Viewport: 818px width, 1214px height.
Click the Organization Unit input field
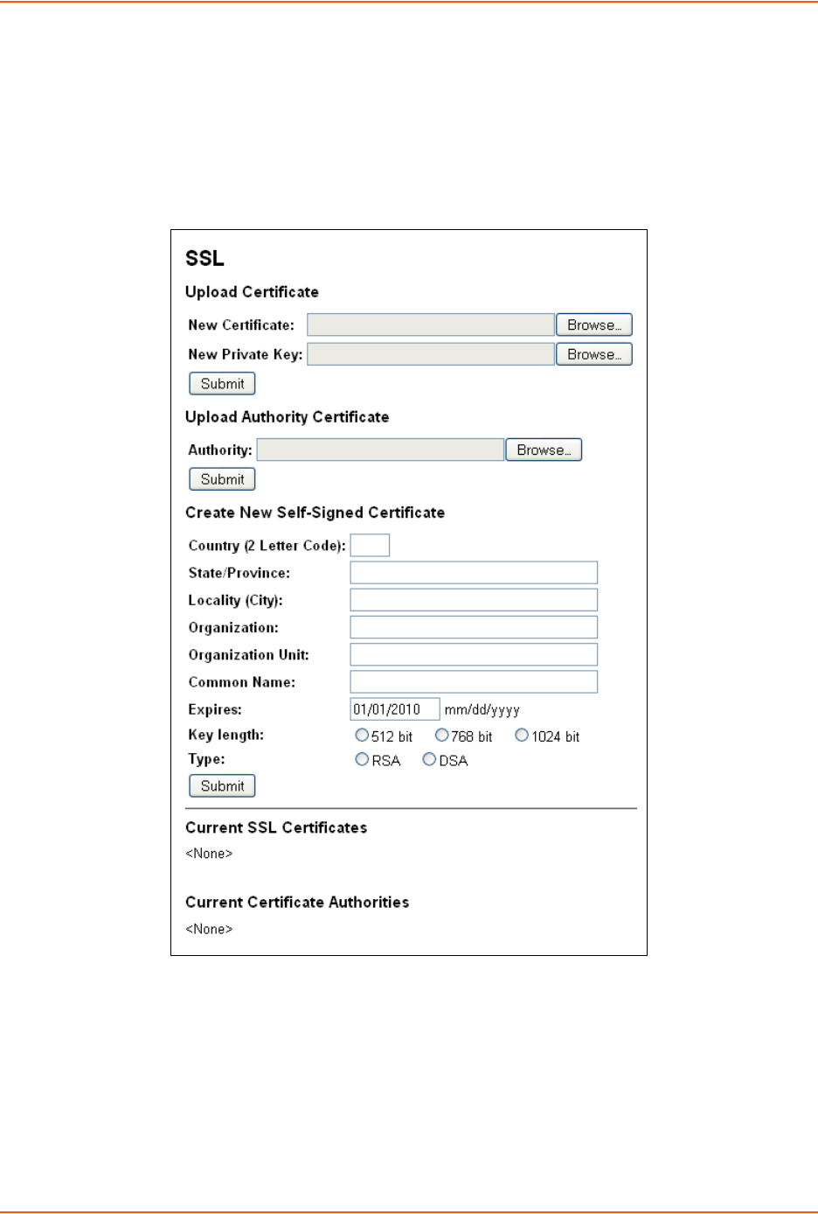click(474, 654)
